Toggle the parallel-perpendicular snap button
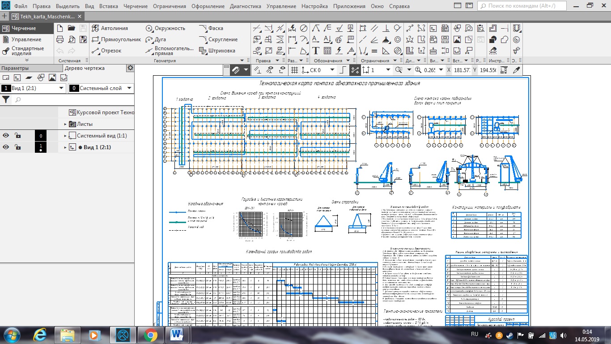Image resolution: width=611 pixels, height=344 pixels. (x=258, y=70)
